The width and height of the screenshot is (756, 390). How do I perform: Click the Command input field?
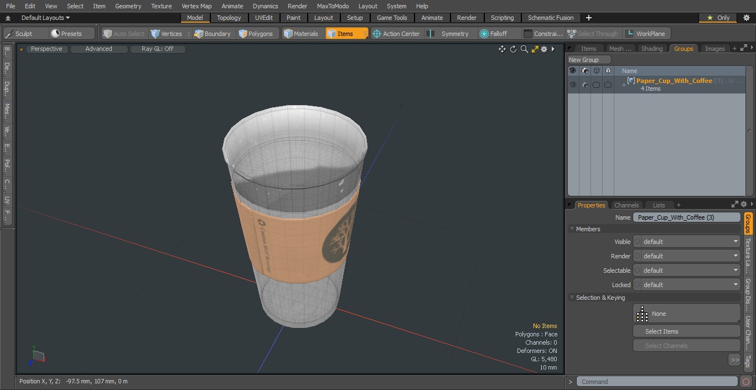656,382
